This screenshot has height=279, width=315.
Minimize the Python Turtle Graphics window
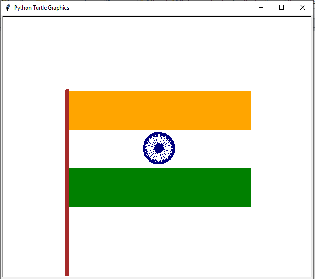(x=261, y=8)
